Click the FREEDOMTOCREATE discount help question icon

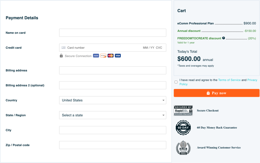point(223,38)
